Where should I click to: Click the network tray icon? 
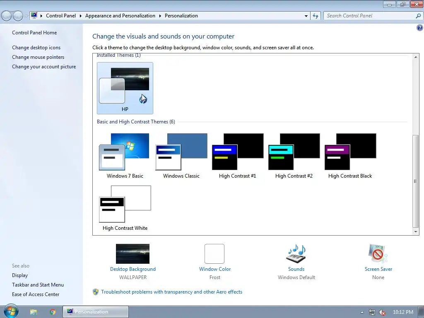pyautogui.click(x=372, y=312)
